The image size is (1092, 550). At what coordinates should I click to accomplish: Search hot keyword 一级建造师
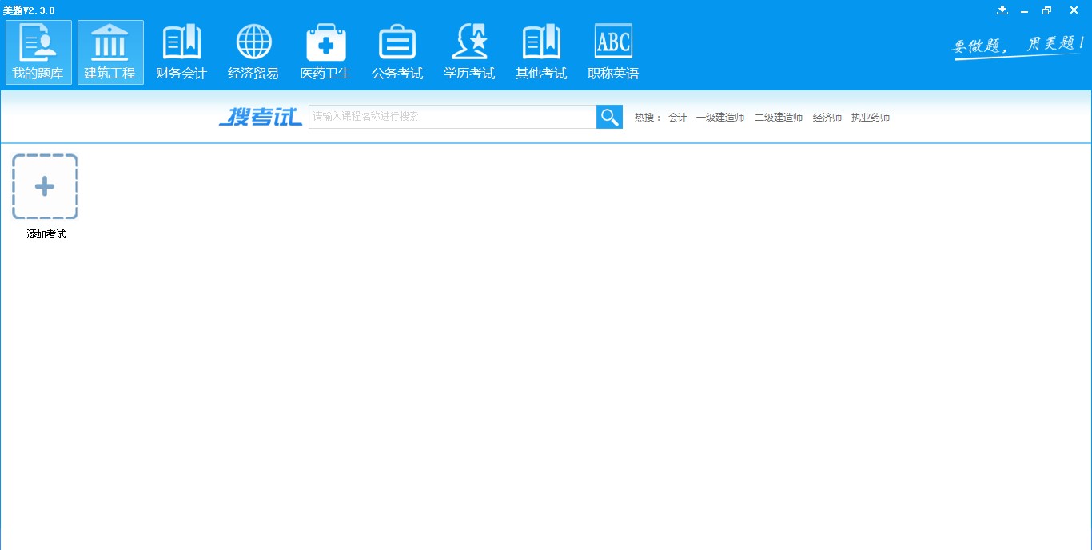720,118
